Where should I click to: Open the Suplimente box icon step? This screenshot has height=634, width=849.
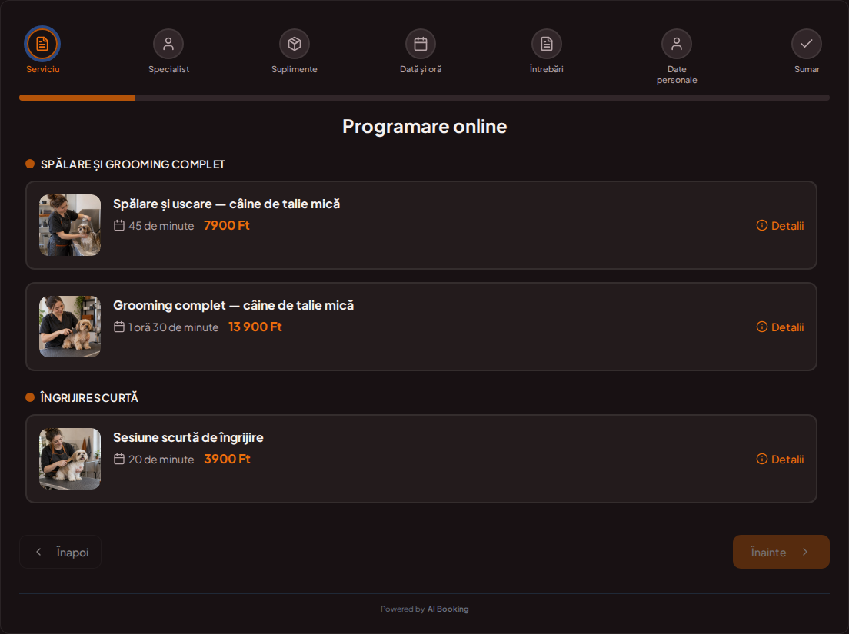pos(295,44)
